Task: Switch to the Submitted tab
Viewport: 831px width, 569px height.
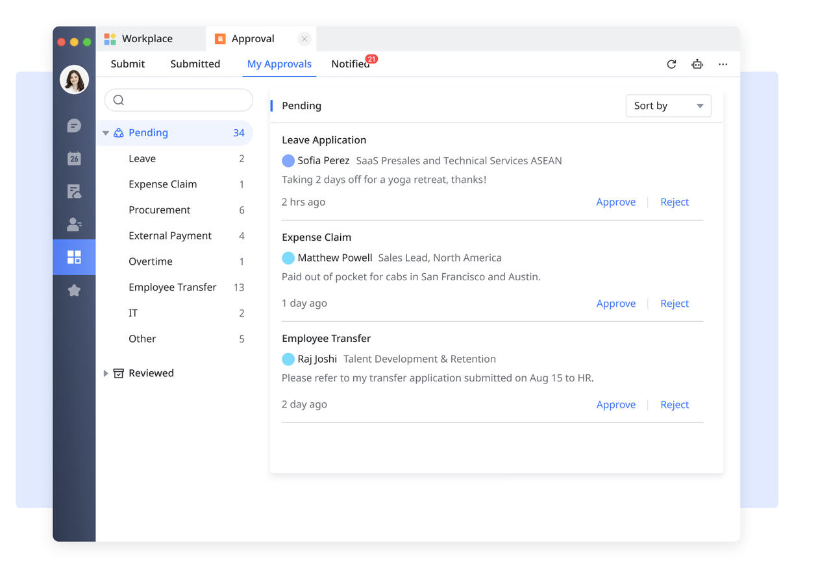Action: [195, 64]
